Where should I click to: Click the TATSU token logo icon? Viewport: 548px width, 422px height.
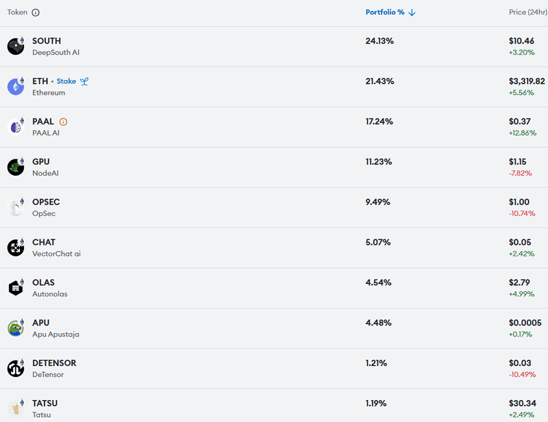[x=16, y=409]
